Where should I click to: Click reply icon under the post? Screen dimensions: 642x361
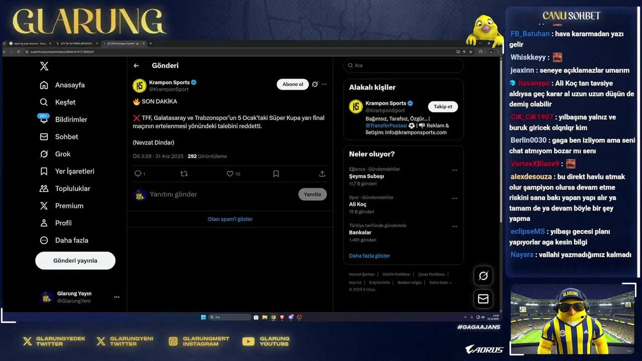[138, 174]
